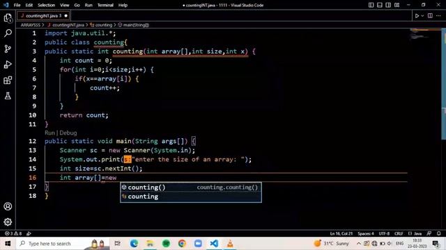Open Source Control view
Viewport: 446px width, 250px height.
8,49
